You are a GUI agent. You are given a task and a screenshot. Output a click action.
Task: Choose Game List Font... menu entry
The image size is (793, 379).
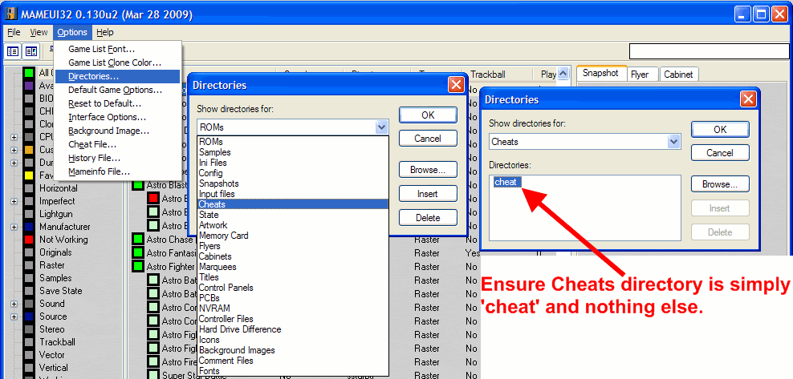click(117, 49)
